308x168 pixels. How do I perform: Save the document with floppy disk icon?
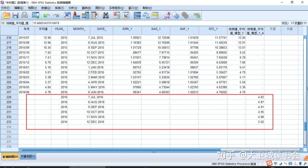[15, 15]
